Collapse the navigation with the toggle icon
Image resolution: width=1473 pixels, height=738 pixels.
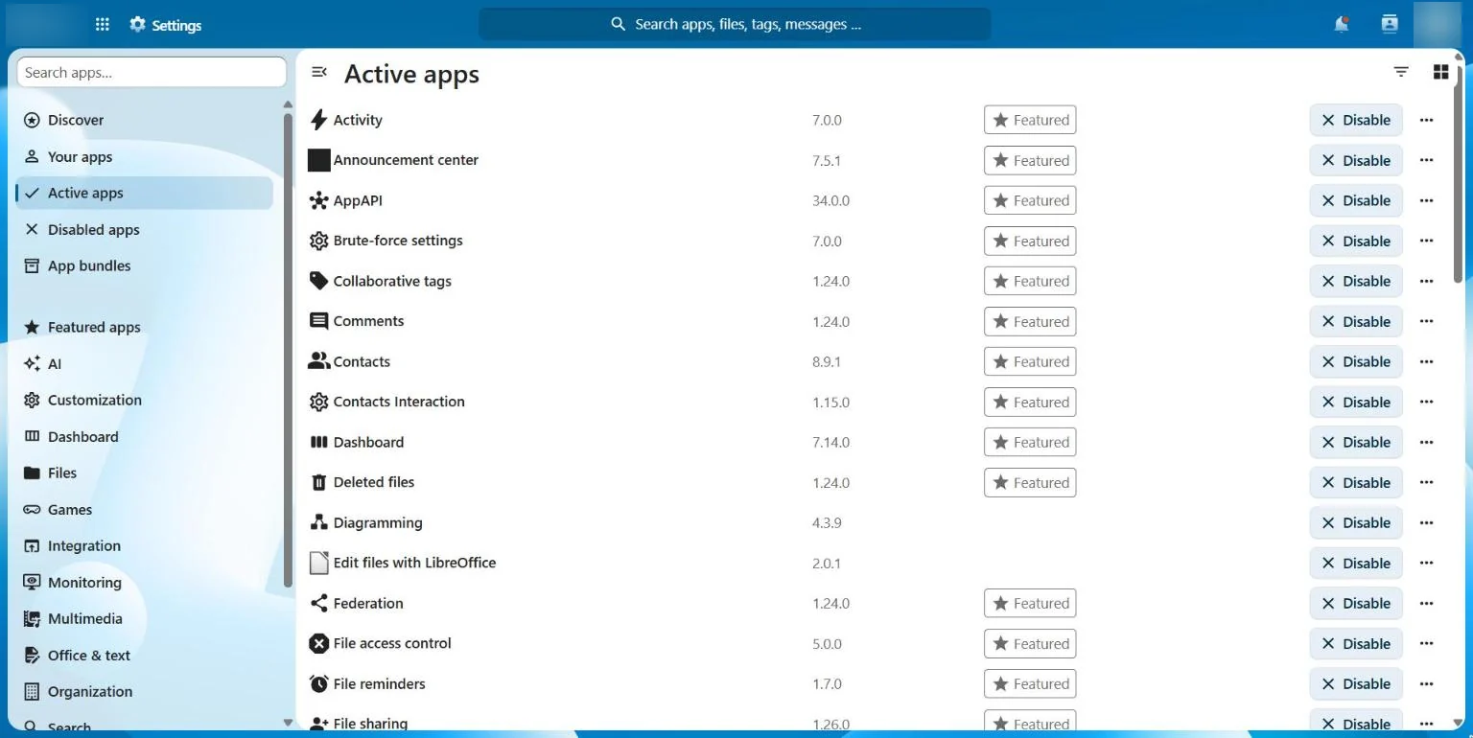point(319,72)
